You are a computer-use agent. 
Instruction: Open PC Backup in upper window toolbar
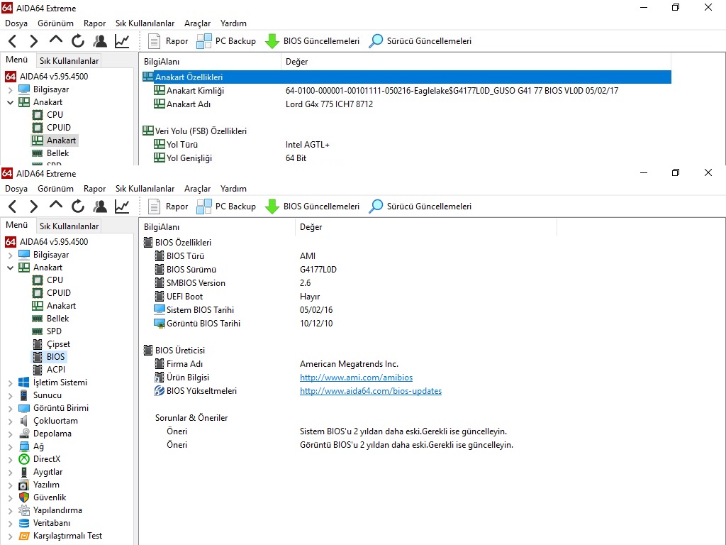(x=226, y=40)
